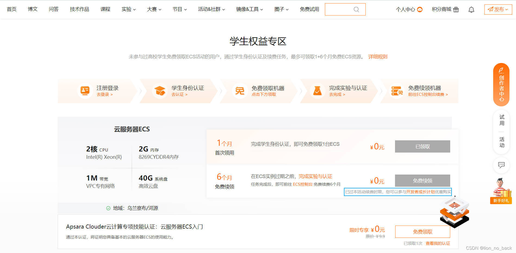Open the 创作者中心 floating button
Image resolution: width=516 pixels, height=253 pixels.
[x=501, y=85]
